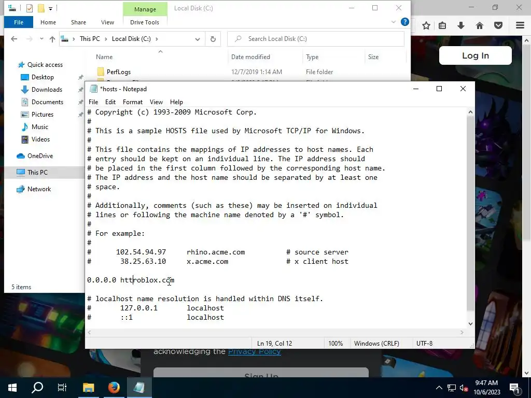Open Firefox downloads arrow icon
The height and width of the screenshot is (398, 531).
(461, 26)
